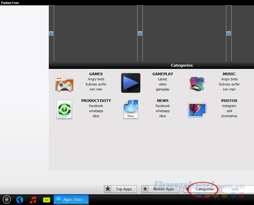Open the News globe icon
Image resolution: width=254 pixels, height=205 pixels.
tap(131, 110)
